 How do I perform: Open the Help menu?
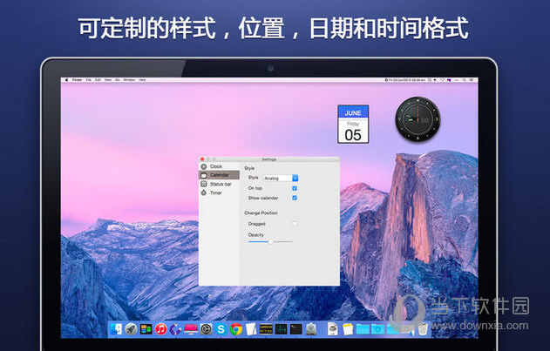[x=142, y=80]
